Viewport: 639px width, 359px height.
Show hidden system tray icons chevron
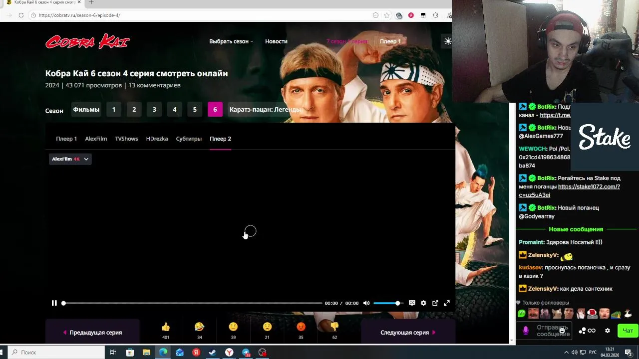click(x=566, y=353)
